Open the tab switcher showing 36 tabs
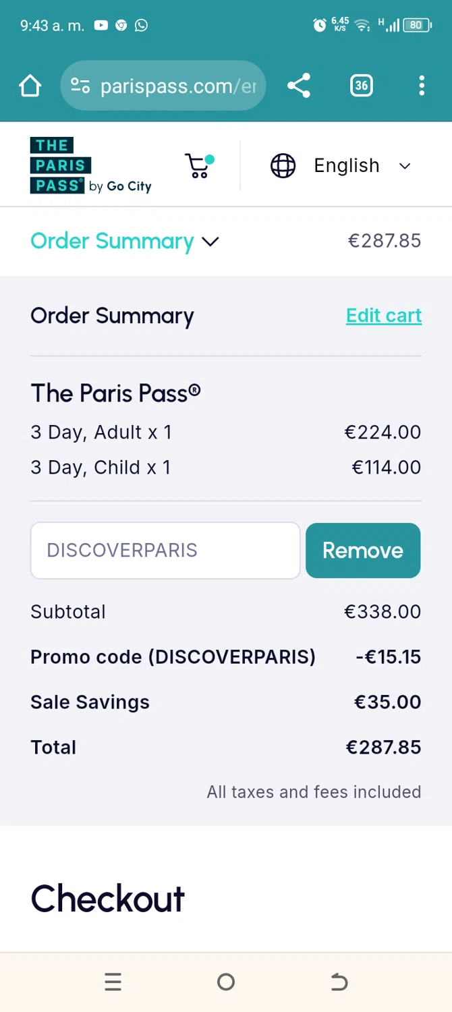Image resolution: width=452 pixels, height=1012 pixels. [x=362, y=86]
